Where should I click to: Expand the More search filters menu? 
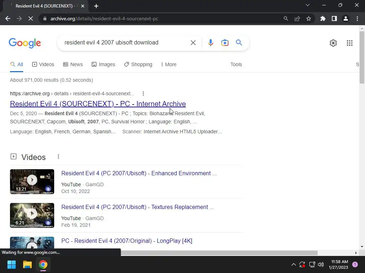click(x=169, y=64)
